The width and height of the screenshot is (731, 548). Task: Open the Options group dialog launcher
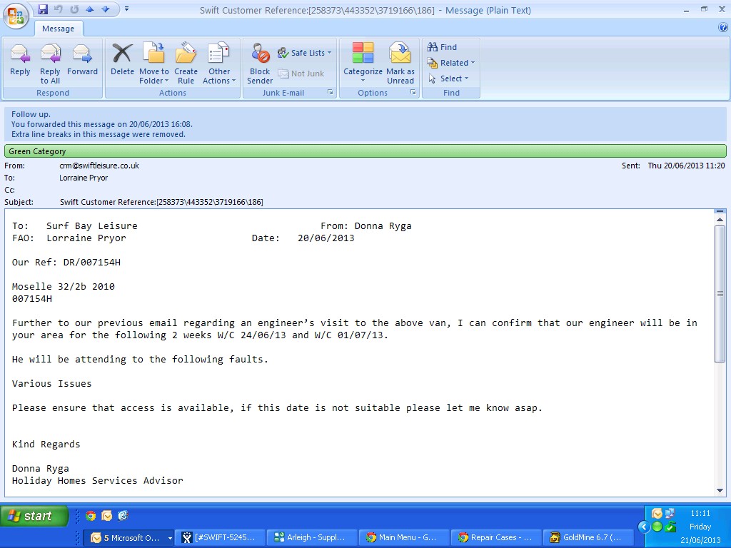[413, 92]
